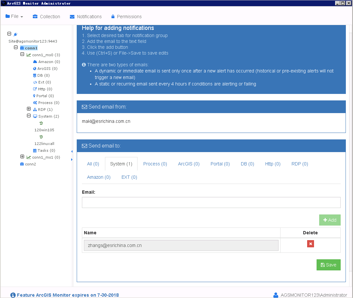Switch to the Portal (0) tab
Viewport: 353px width, 298px height.
coord(220,164)
